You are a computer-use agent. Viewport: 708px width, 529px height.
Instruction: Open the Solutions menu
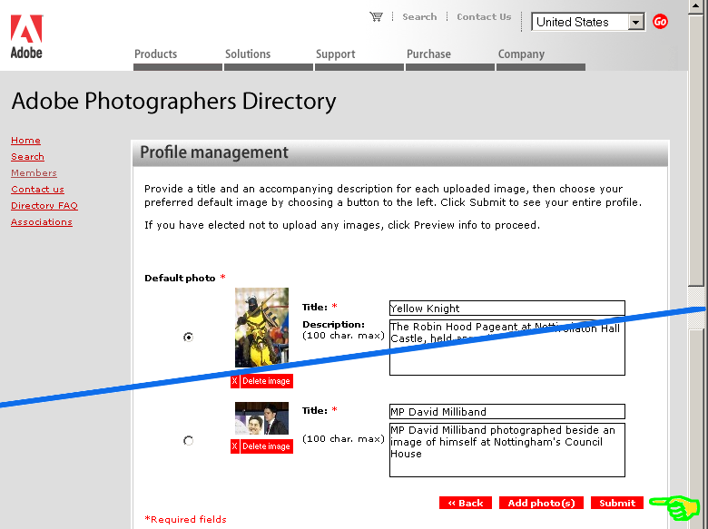point(248,54)
